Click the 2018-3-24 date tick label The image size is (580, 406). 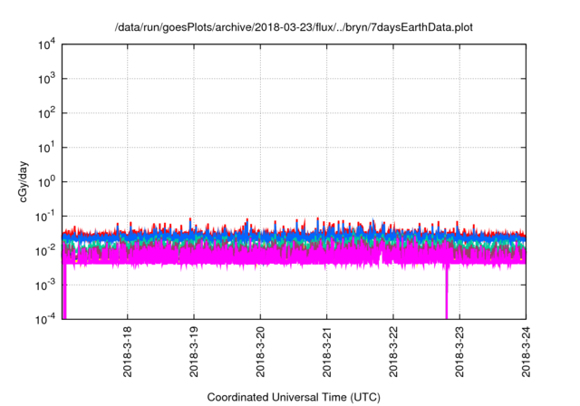tap(526, 352)
